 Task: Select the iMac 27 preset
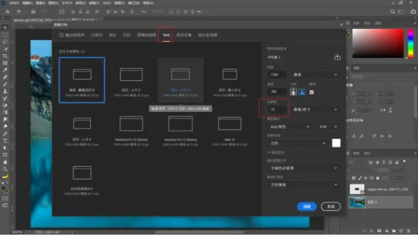(x=230, y=130)
